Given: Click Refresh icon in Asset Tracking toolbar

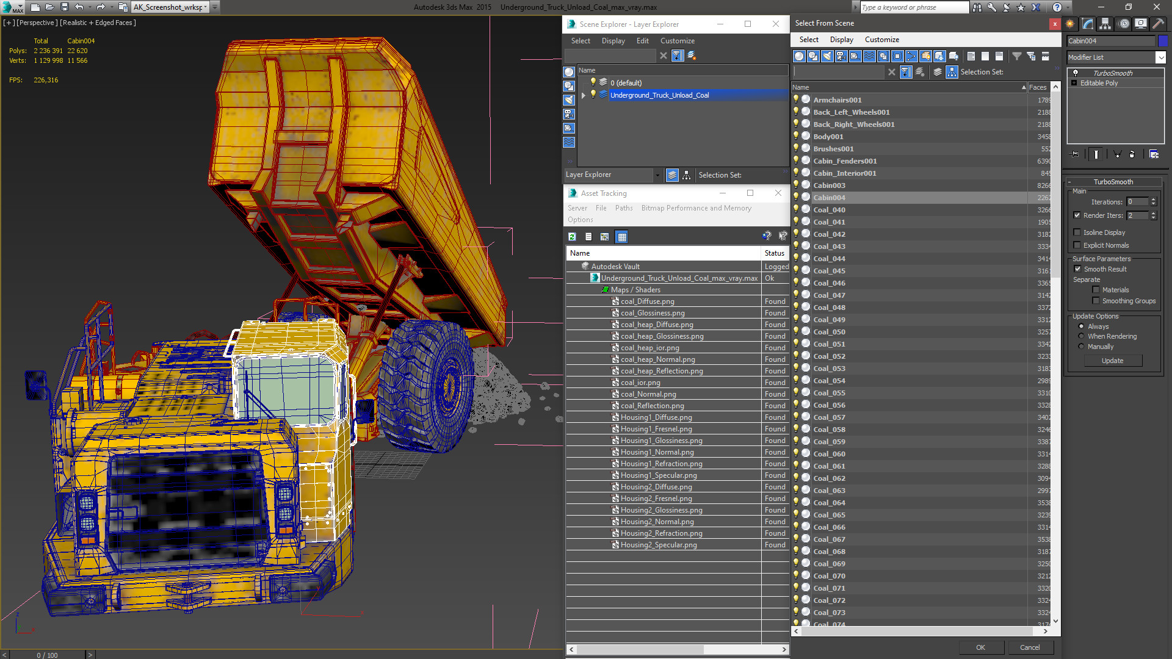Looking at the screenshot, I should click(572, 237).
